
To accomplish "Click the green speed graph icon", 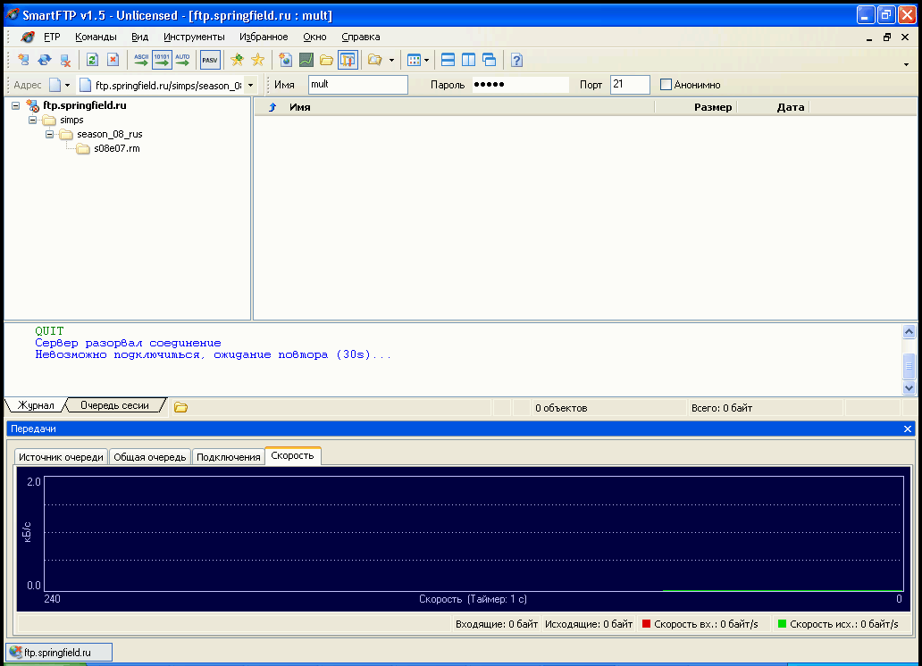I will pos(306,60).
